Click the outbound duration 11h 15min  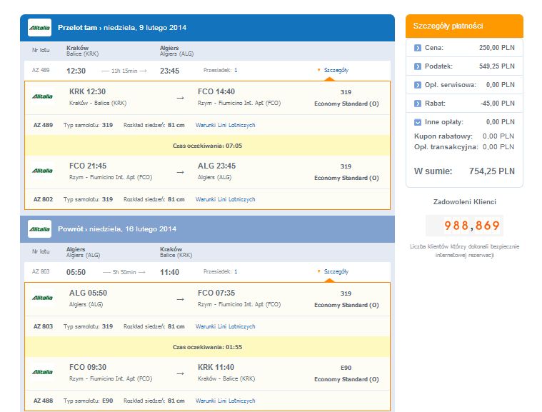[x=124, y=71]
